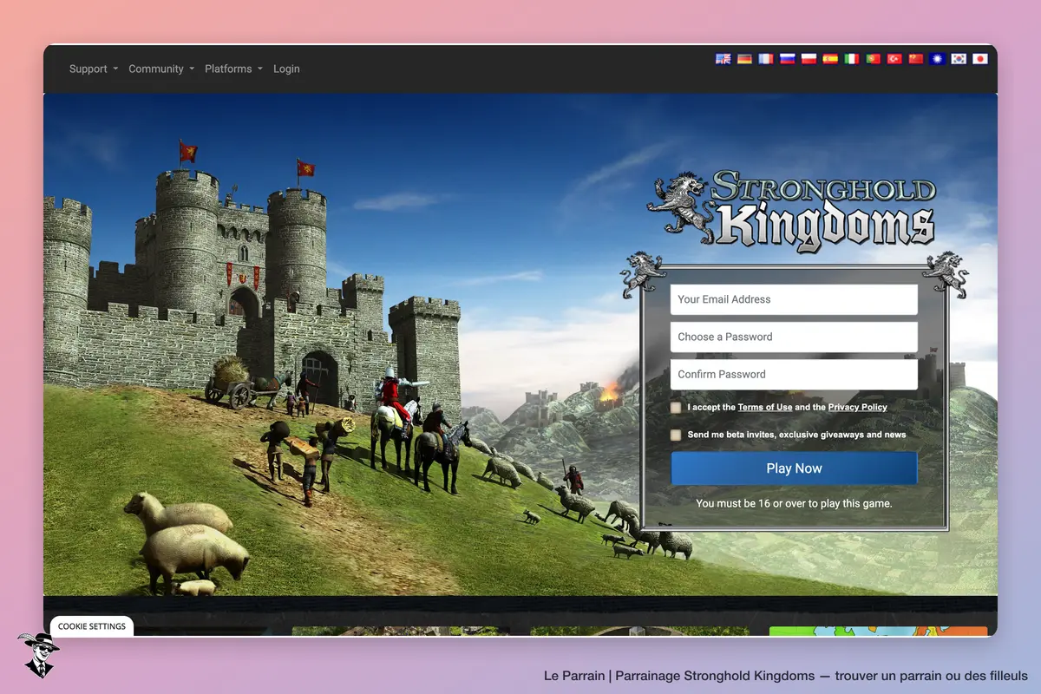Switch to Korean via the South Korea flag

(959, 59)
